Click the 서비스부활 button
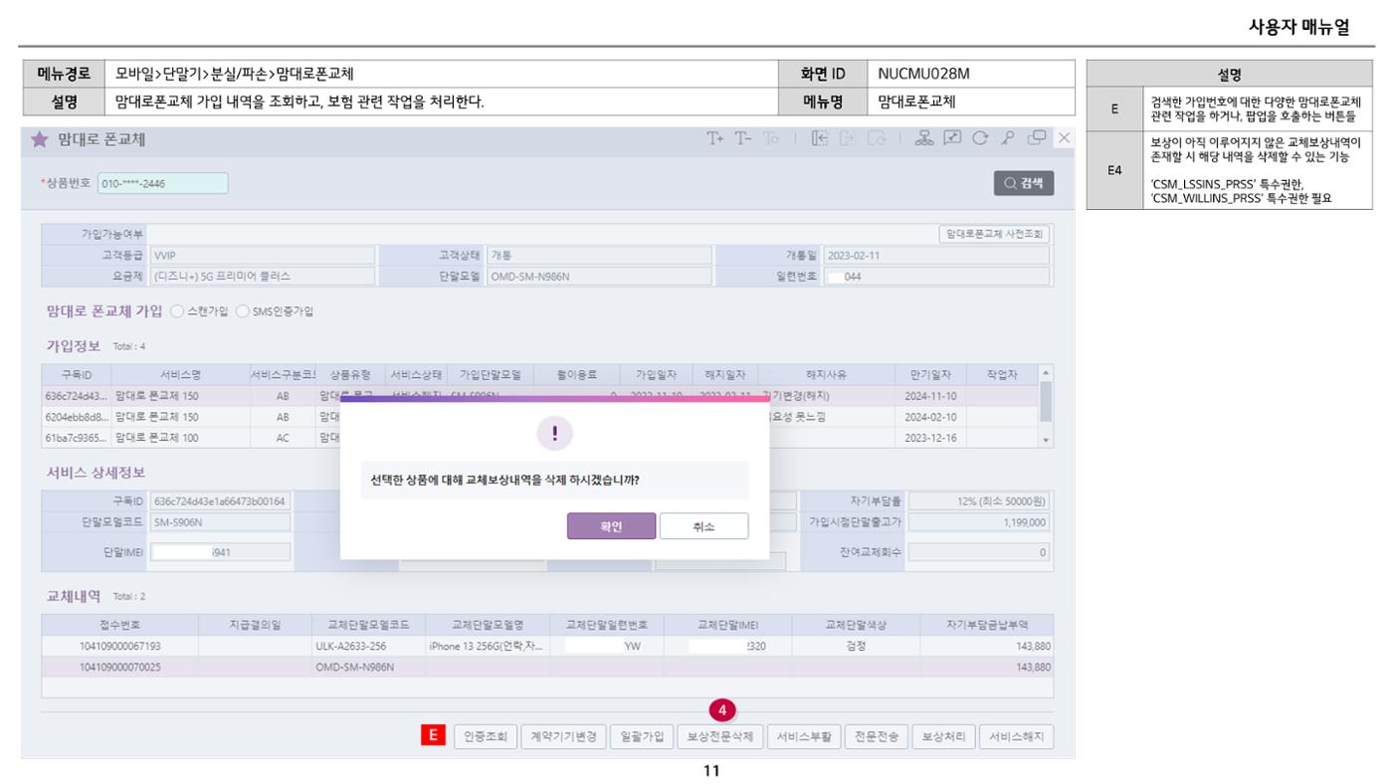The width and height of the screenshot is (1393, 784). (804, 737)
